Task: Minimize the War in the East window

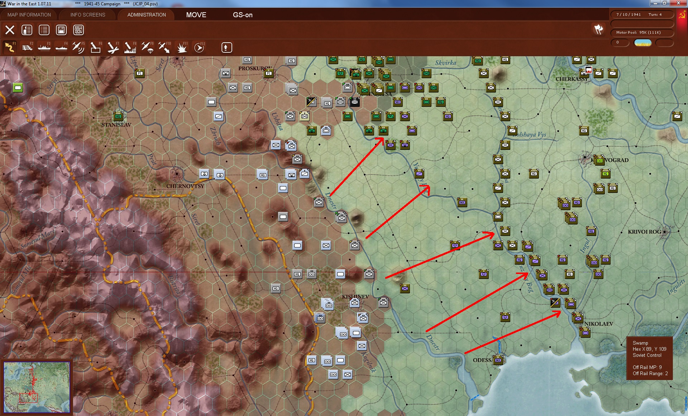Action: 655,3
